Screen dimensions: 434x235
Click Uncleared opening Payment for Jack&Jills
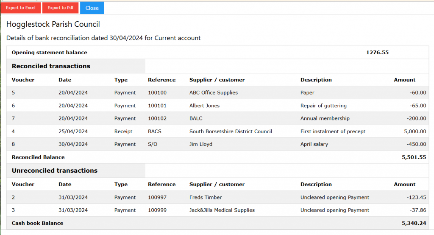pos(335,210)
